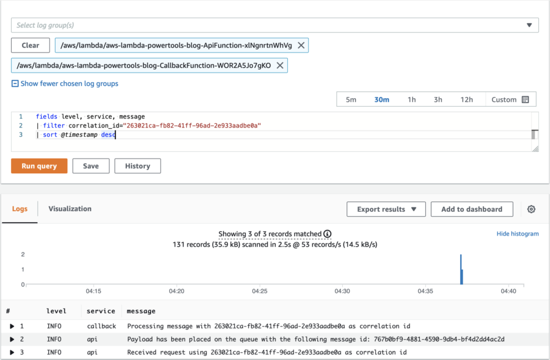
Task: Click 'Received request using' log message
Action: 267,352
